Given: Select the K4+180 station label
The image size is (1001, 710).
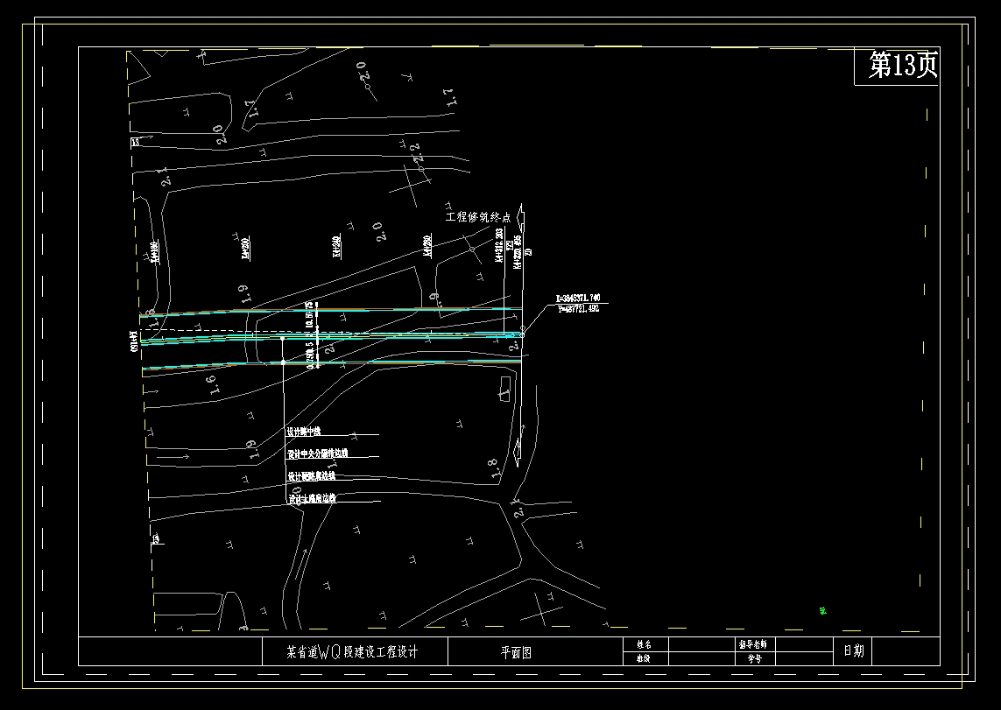Looking at the screenshot, I should (154, 252).
